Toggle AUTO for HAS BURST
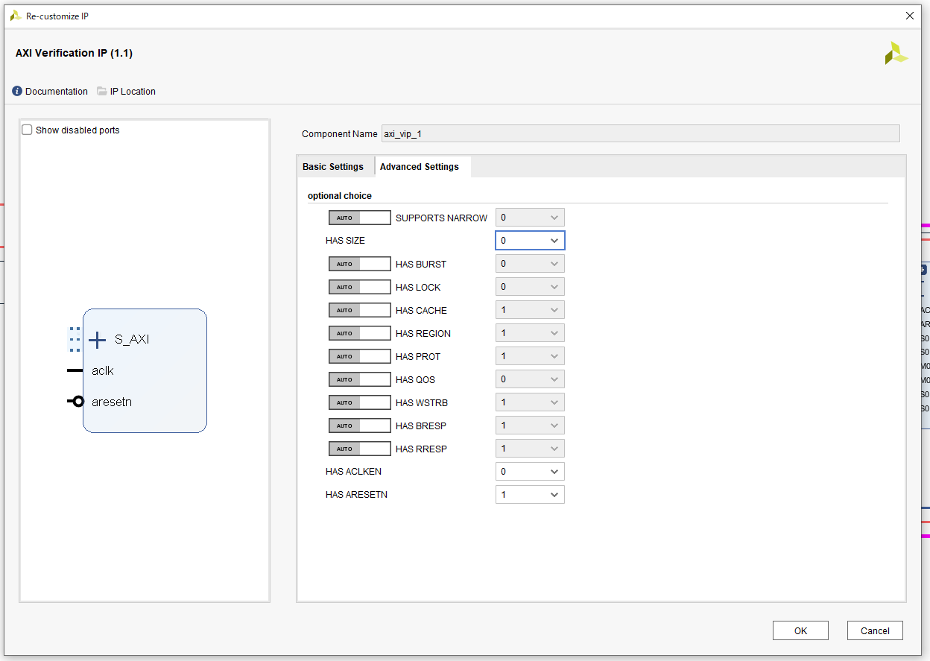This screenshot has width=930, height=661. (x=359, y=263)
